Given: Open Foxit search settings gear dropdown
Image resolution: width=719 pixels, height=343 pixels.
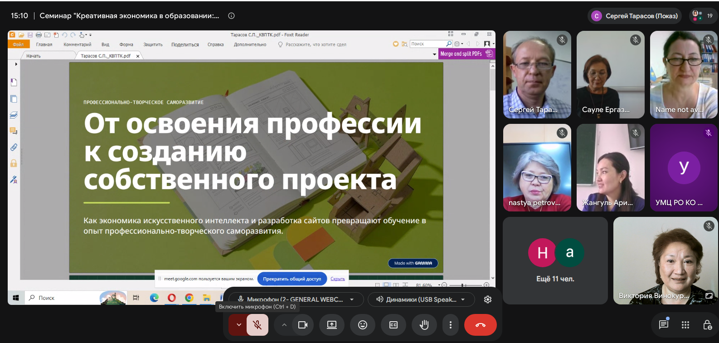Looking at the screenshot, I should (x=458, y=44).
